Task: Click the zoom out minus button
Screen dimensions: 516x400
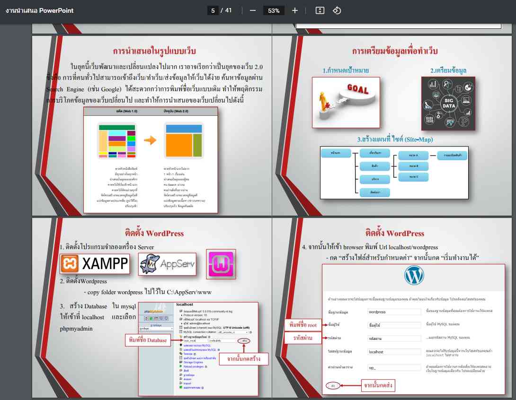Action: tap(253, 10)
